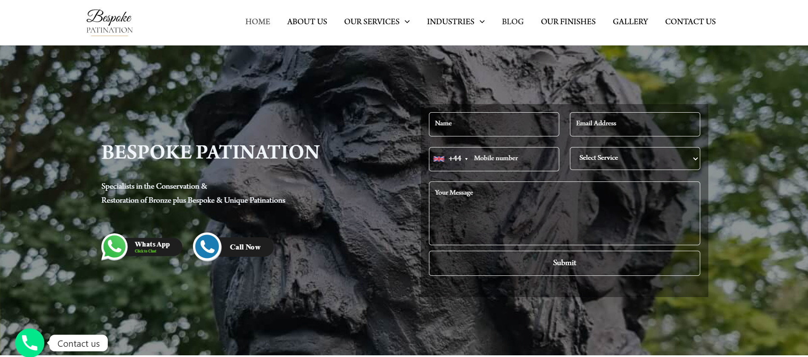Tap the floating green phone icon
808x357 pixels.
(30, 343)
